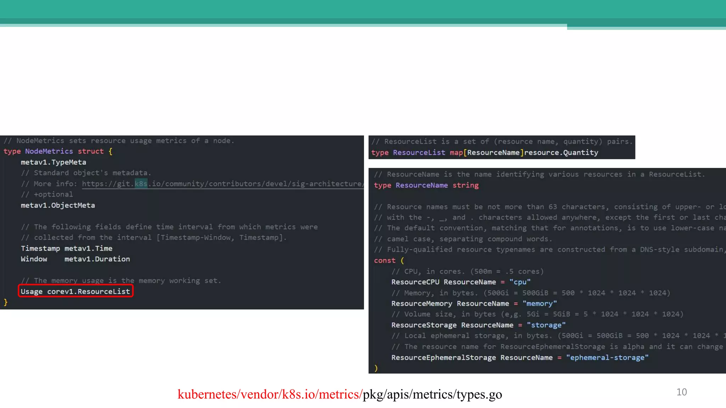Image resolution: width=726 pixels, height=408 pixels.
Task: Click the 'Timestamp metav1.Time' field
Action: coord(67,248)
